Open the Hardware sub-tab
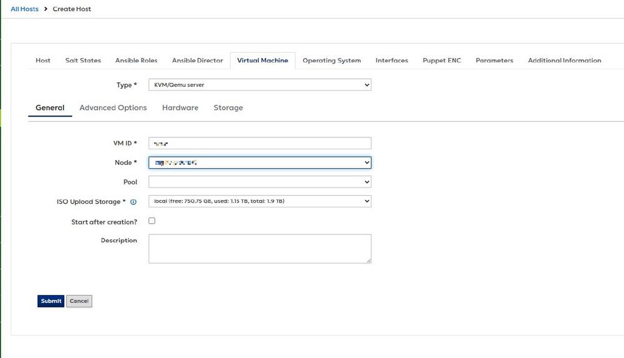Screen dimensions: 624x358 [x=180, y=107]
